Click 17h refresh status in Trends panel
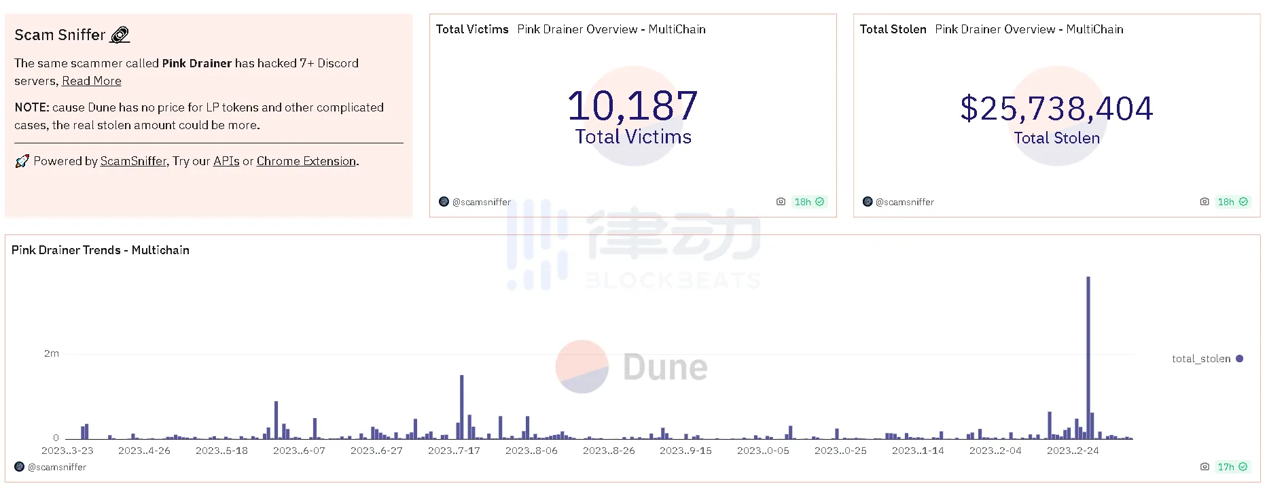Viewport: 1267px width, 490px height. (x=1232, y=467)
